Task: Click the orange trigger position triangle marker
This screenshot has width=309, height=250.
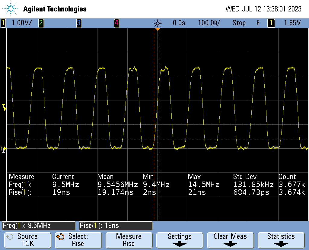Action: (x=158, y=29)
